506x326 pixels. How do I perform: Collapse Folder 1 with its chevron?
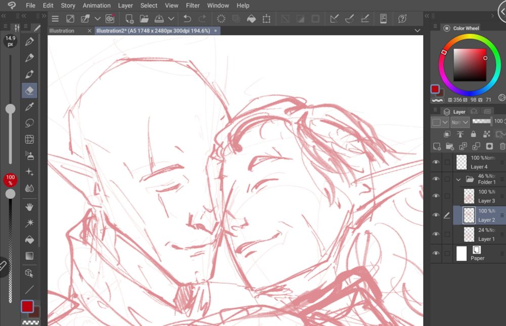click(458, 180)
